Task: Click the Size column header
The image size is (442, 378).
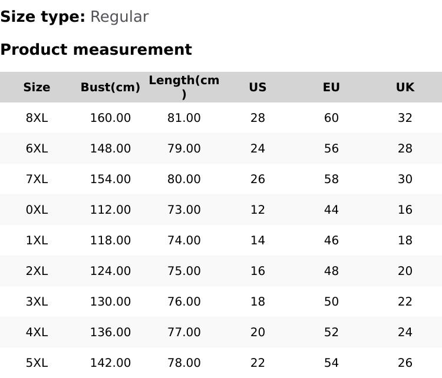Action: coord(37,87)
